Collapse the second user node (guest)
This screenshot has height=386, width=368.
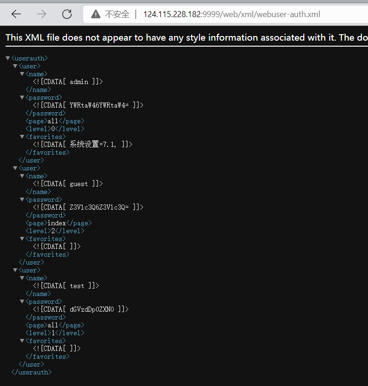coord(15,168)
